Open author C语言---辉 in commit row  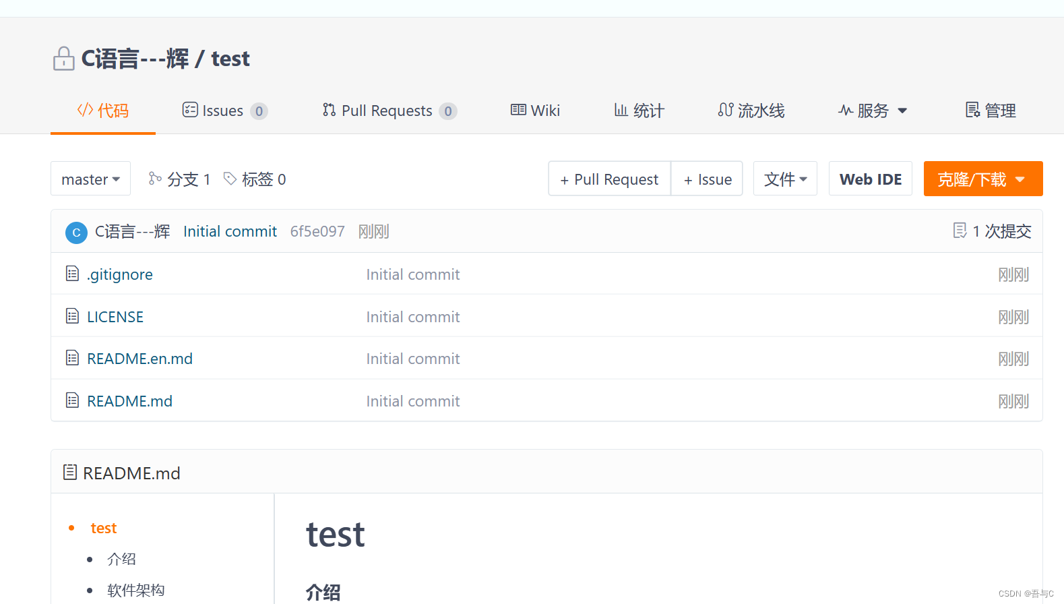[x=132, y=232]
